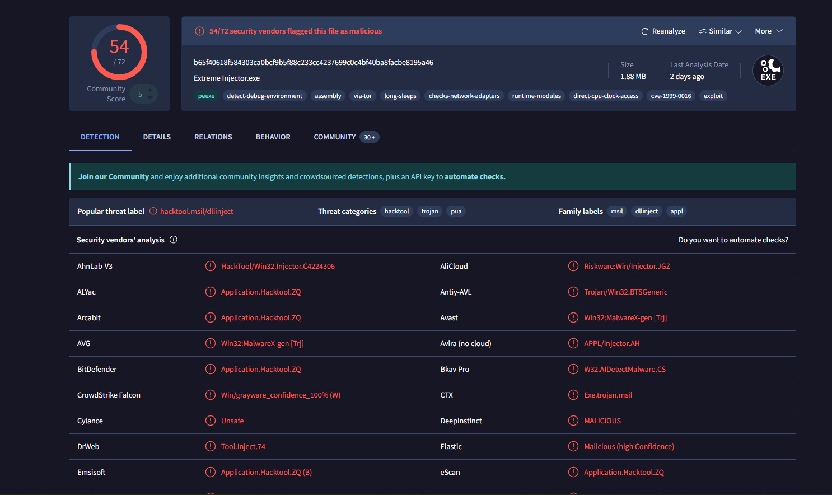The width and height of the screenshot is (832, 495).
Task: Switch to the Details tab
Action: pyautogui.click(x=157, y=137)
